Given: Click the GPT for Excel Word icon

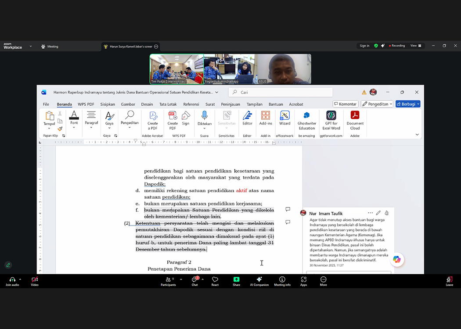Looking at the screenshot, I should [331, 116].
